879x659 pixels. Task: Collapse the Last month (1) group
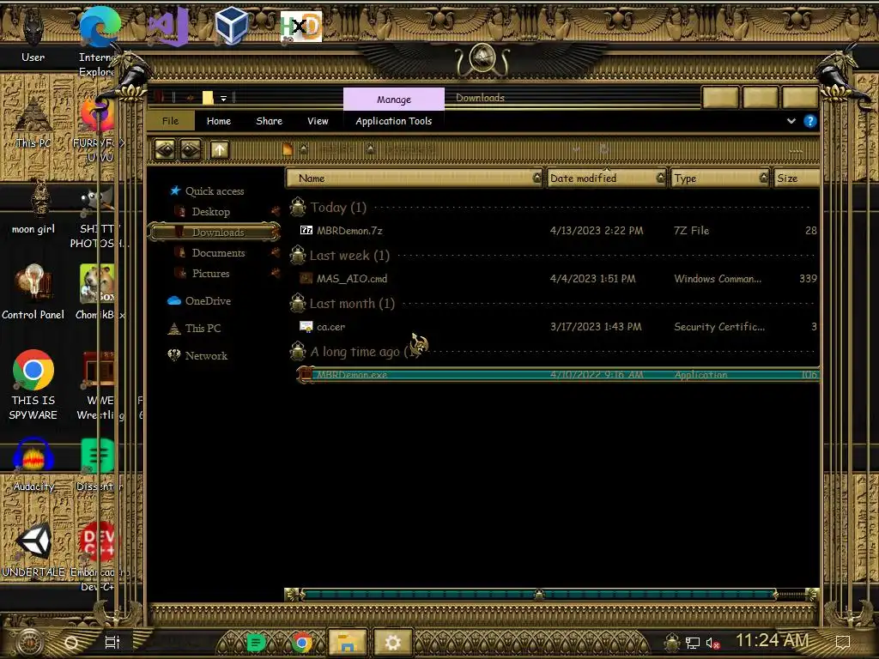(298, 304)
